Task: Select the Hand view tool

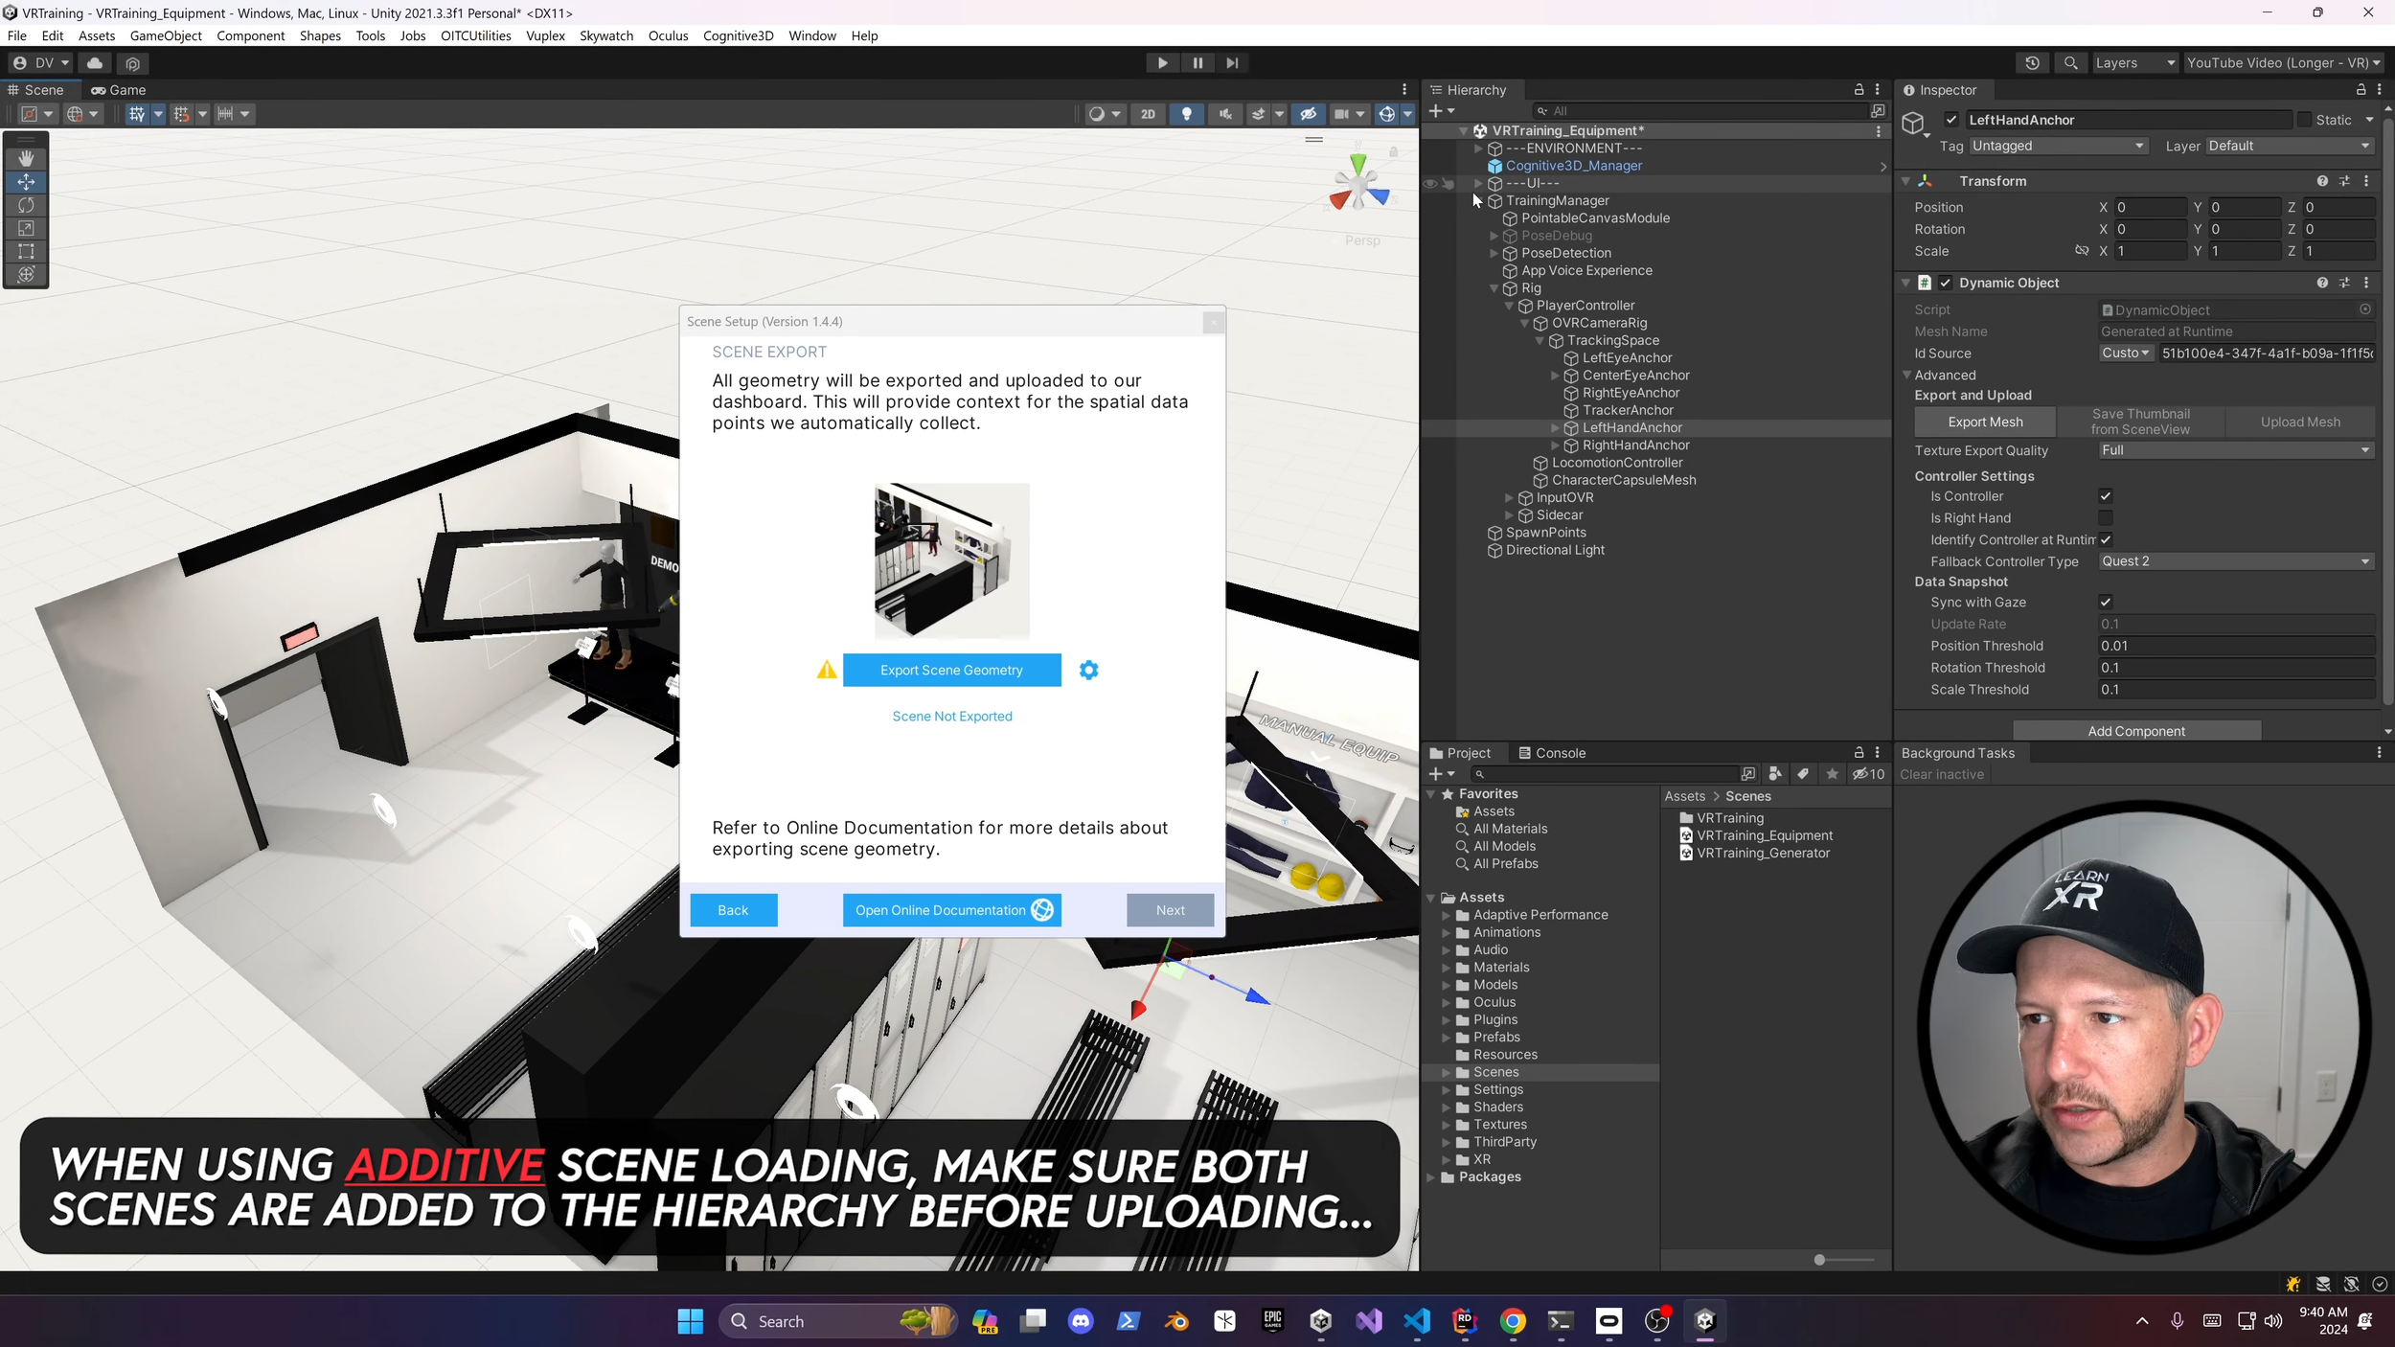Action: (x=26, y=158)
